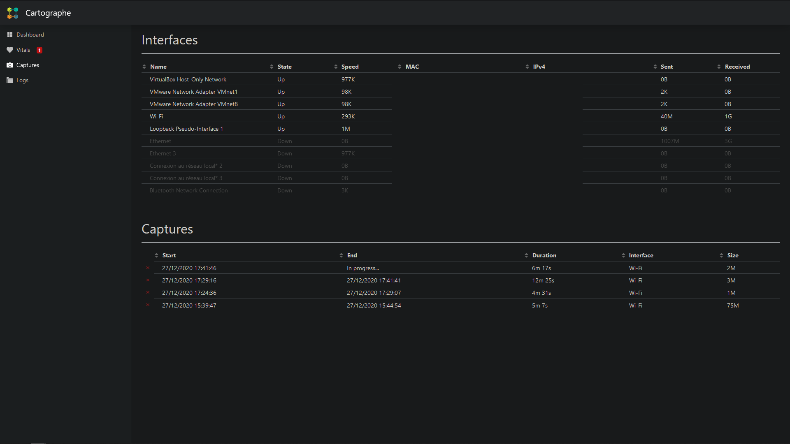
Task: Click end time 27/12/2020 17:29:07
Action: (374, 293)
